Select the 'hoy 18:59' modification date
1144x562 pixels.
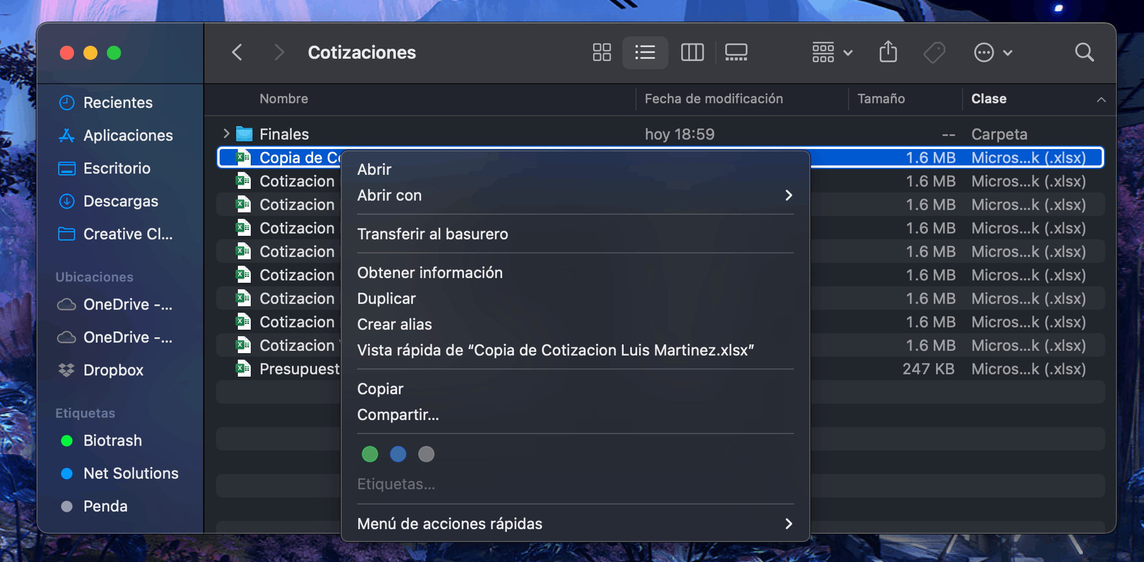tap(679, 134)
